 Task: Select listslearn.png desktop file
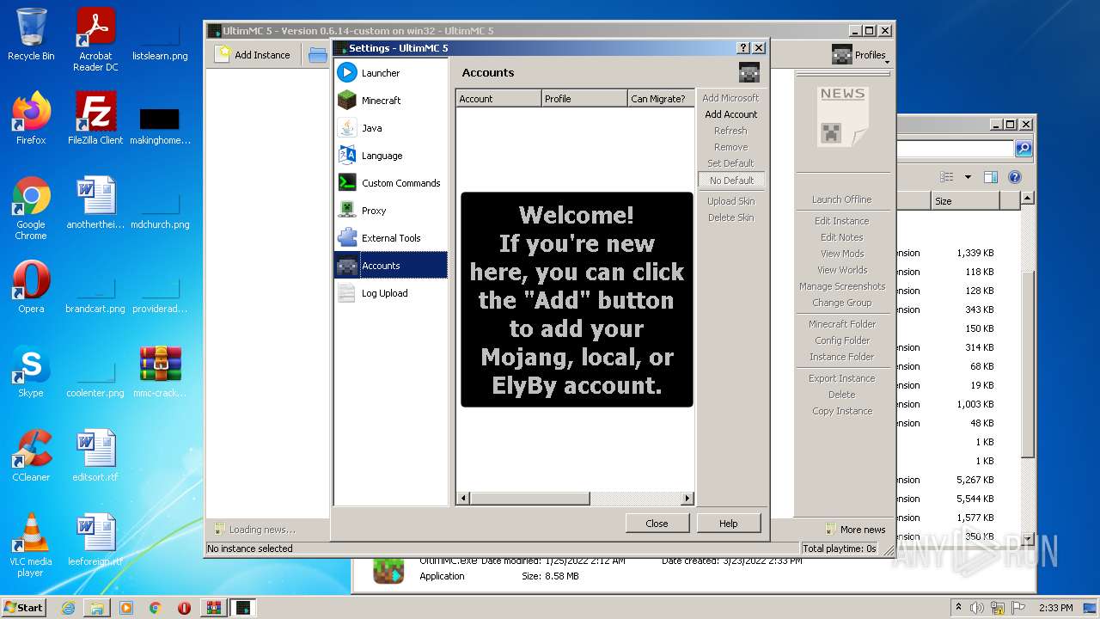[x=160, y=41]
